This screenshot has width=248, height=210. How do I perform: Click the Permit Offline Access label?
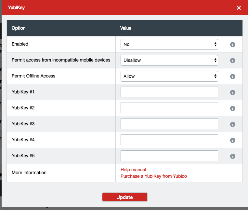click(x=33, y=76)
